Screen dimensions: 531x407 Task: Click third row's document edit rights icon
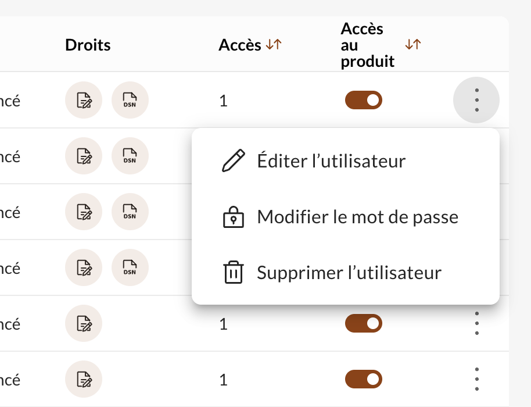[84, 212]
